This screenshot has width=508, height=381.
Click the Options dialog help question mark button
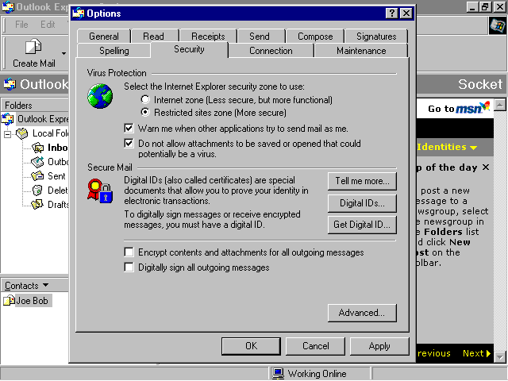(392, 13)
